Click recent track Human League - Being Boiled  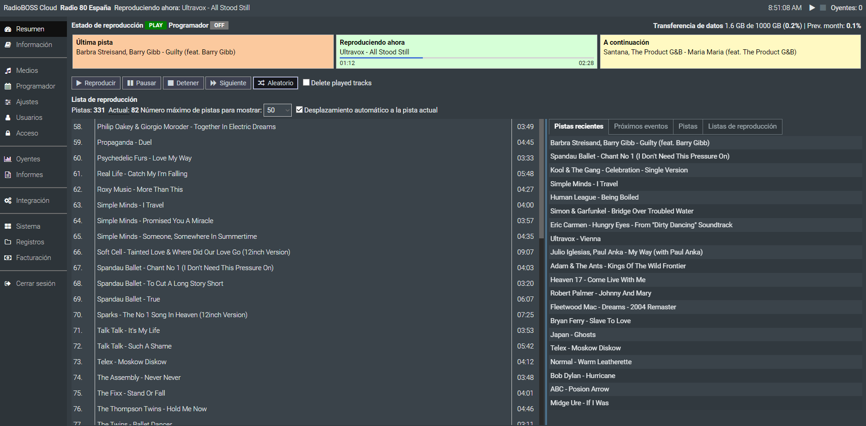705,197
